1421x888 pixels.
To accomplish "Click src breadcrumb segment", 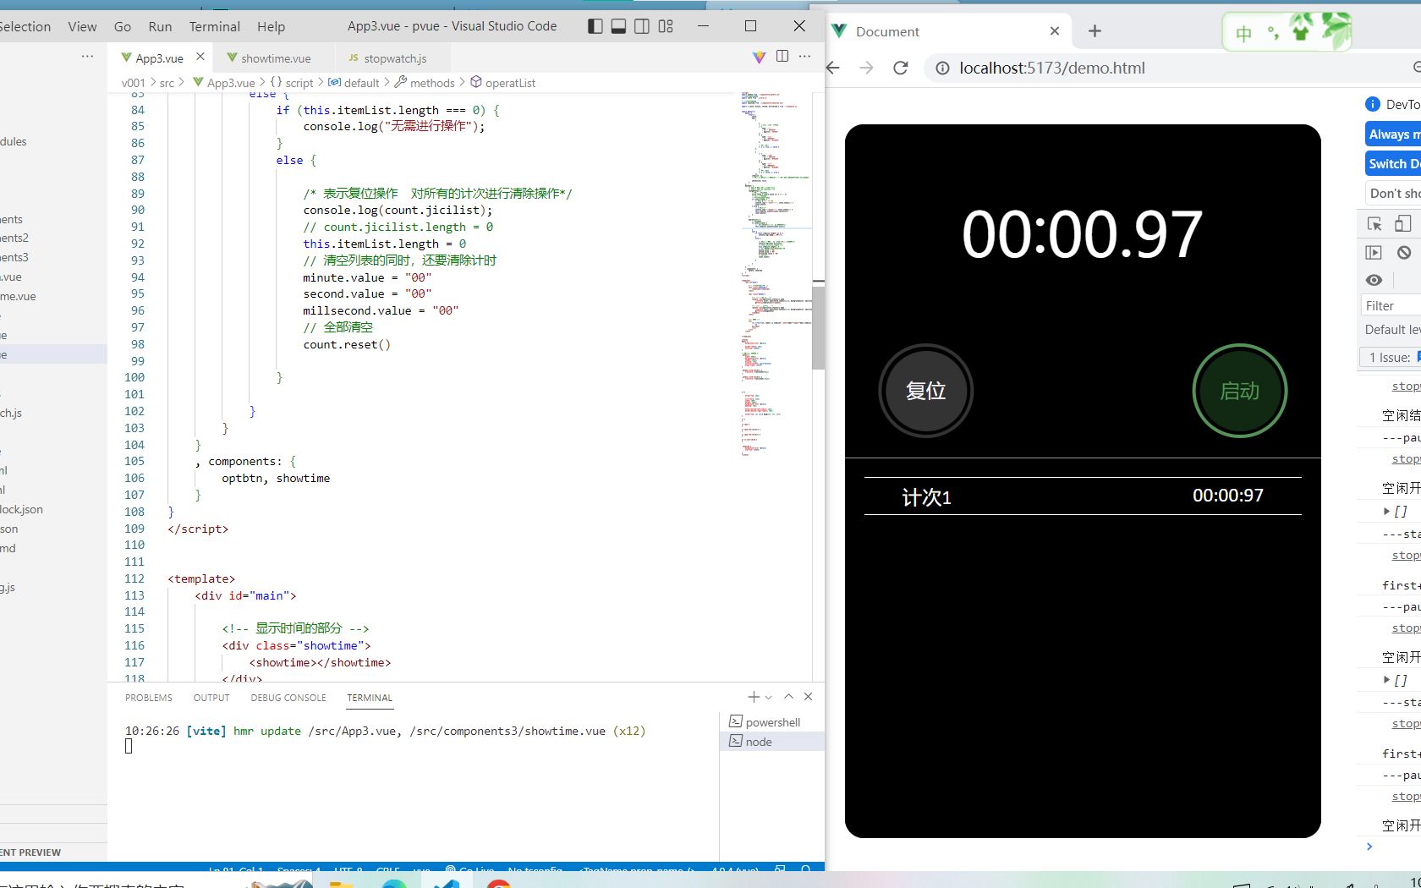I will [x=167, y=83].
